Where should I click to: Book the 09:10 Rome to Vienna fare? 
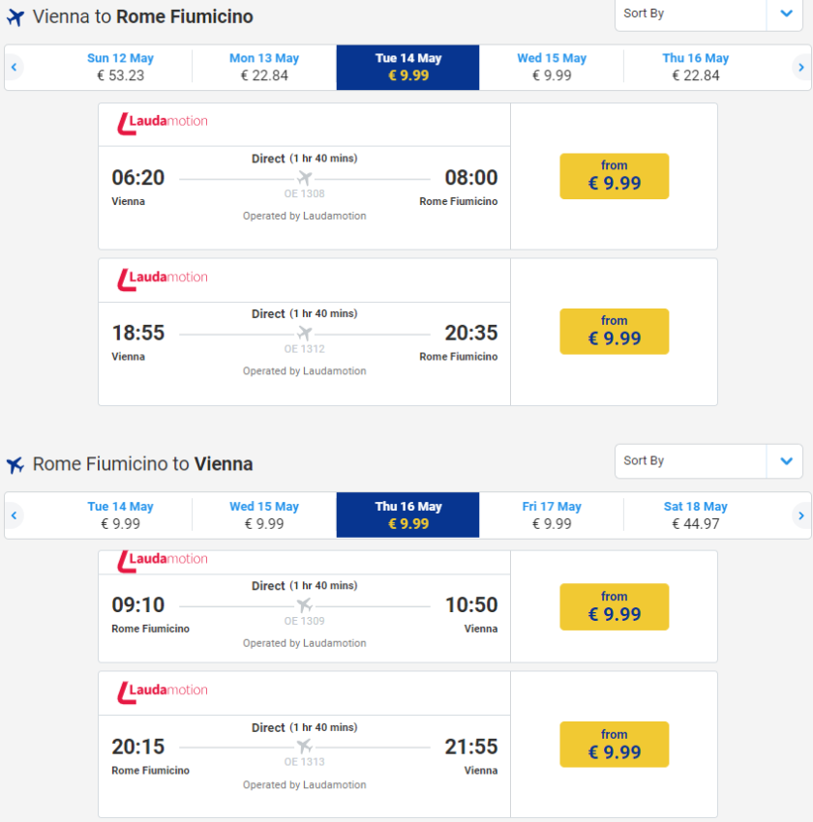614,606
